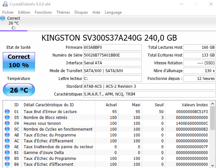Click raw value 00000000BC51F3

click(x=192, y=111)
